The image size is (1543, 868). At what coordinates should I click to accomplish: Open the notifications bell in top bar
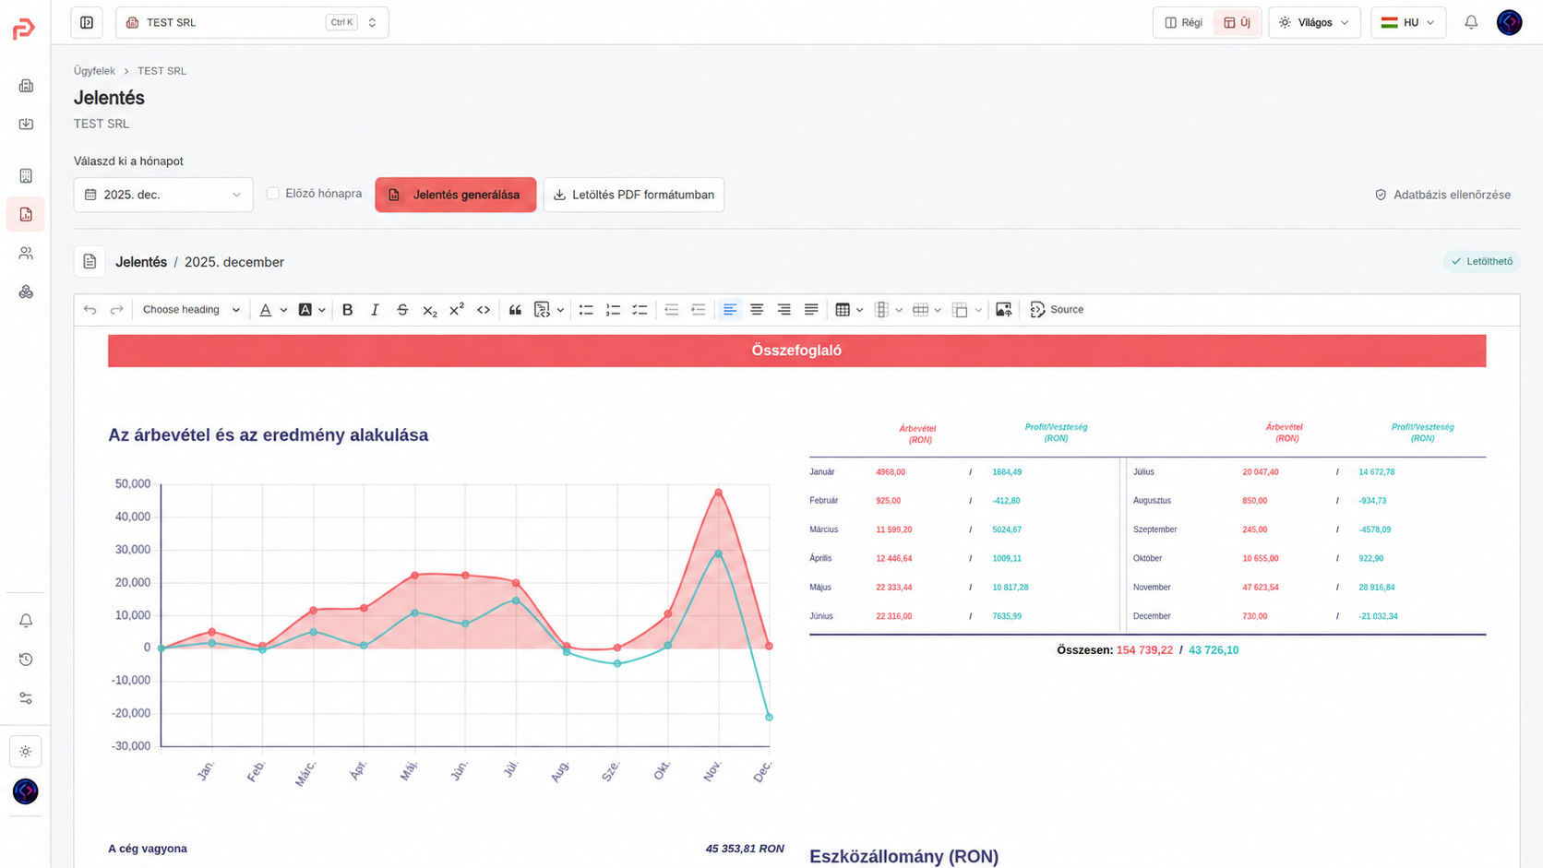[1471, 22]
